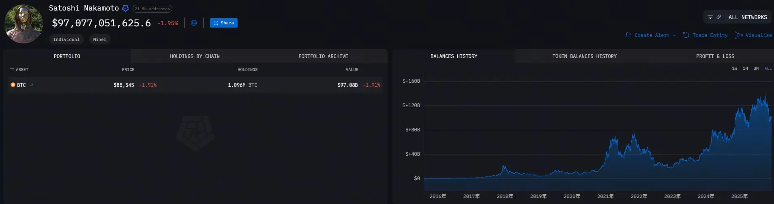Screen dimensions: 774x204
Task: Switch to the Holdings By Chain tab
Action: [x=195, y=56]
